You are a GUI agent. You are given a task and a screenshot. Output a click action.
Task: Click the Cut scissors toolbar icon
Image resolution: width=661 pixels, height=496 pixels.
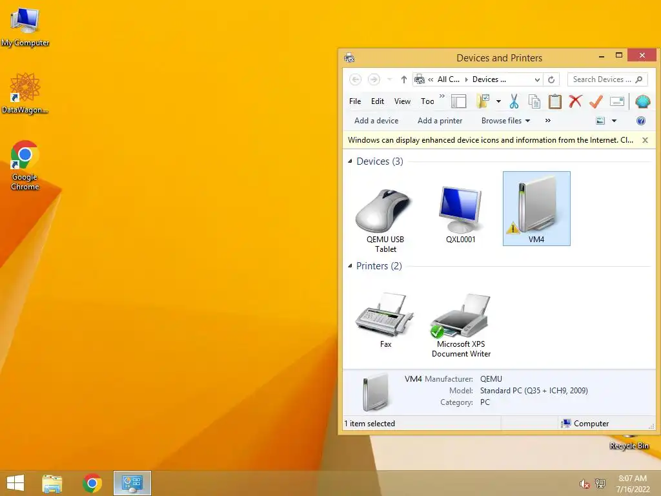click(514, 101)
